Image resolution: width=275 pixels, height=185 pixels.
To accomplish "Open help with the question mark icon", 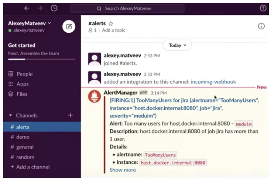I will [x=263, y=8].
